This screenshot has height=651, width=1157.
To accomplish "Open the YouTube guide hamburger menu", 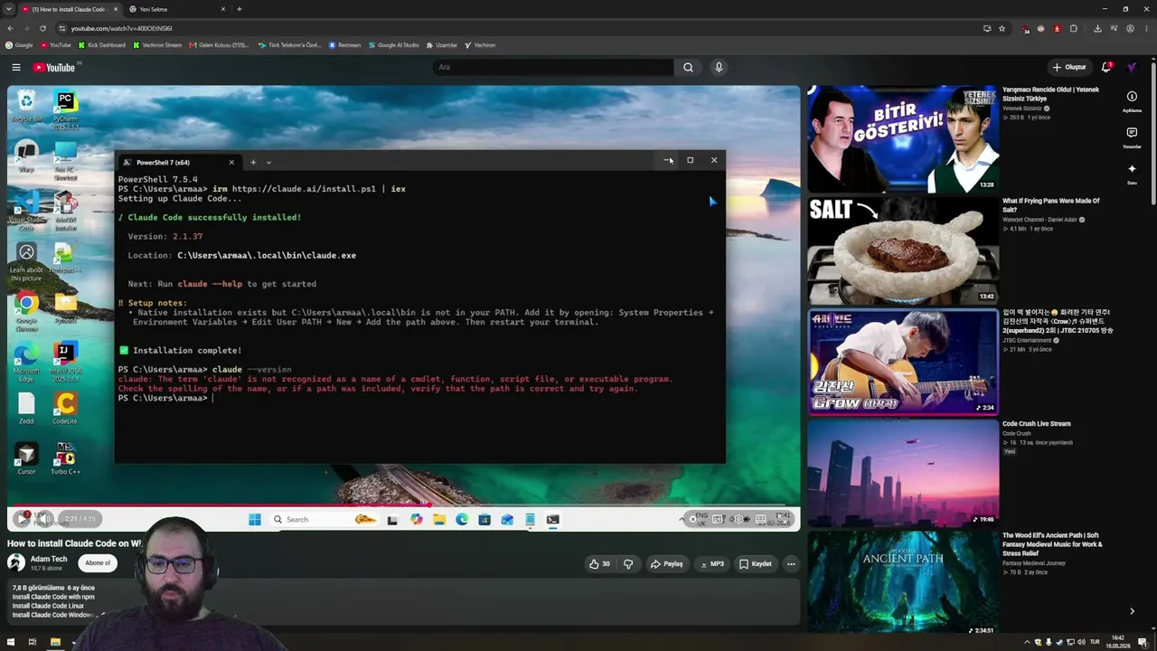I will tap(16, 67).
